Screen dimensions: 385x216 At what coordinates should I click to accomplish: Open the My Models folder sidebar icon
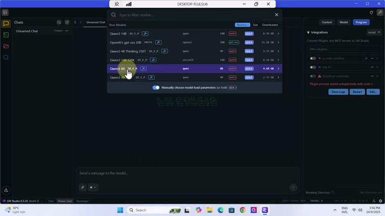tap(6, 46)
